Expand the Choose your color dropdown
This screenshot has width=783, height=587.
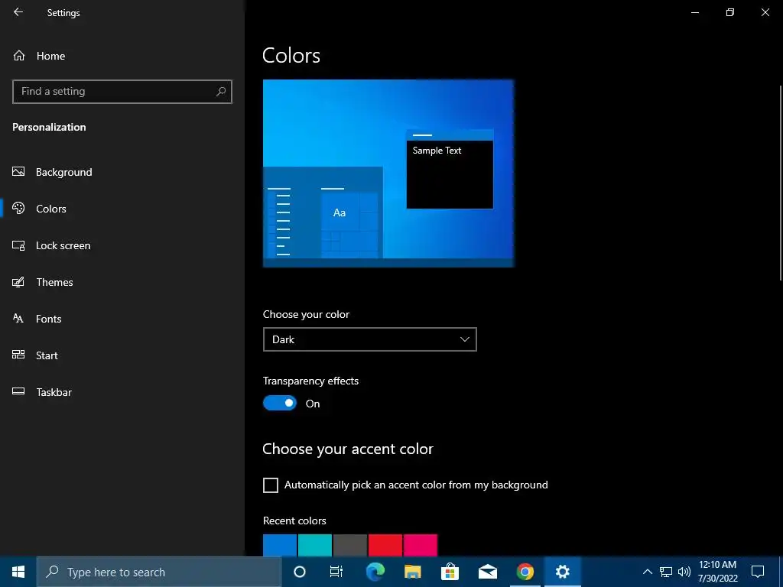point(369,339)
